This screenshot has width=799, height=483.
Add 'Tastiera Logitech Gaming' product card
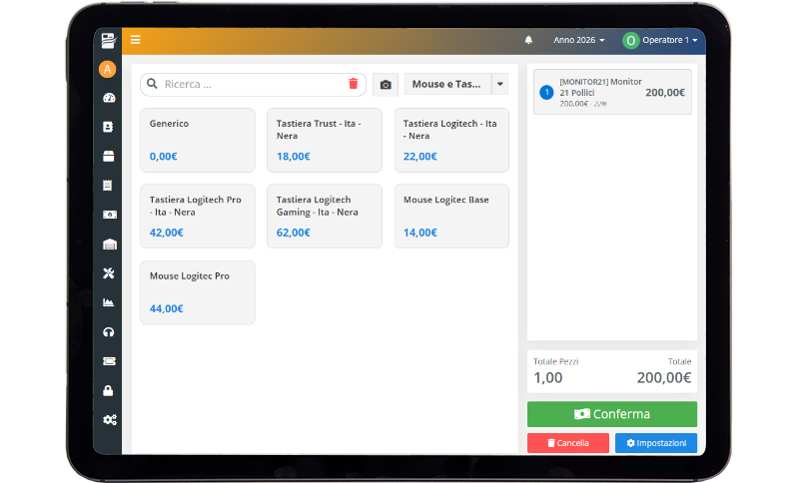(325, 217)
